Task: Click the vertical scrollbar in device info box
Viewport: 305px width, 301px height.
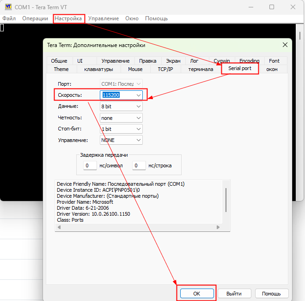Action: pyautogui.click(x=225, y=199)
